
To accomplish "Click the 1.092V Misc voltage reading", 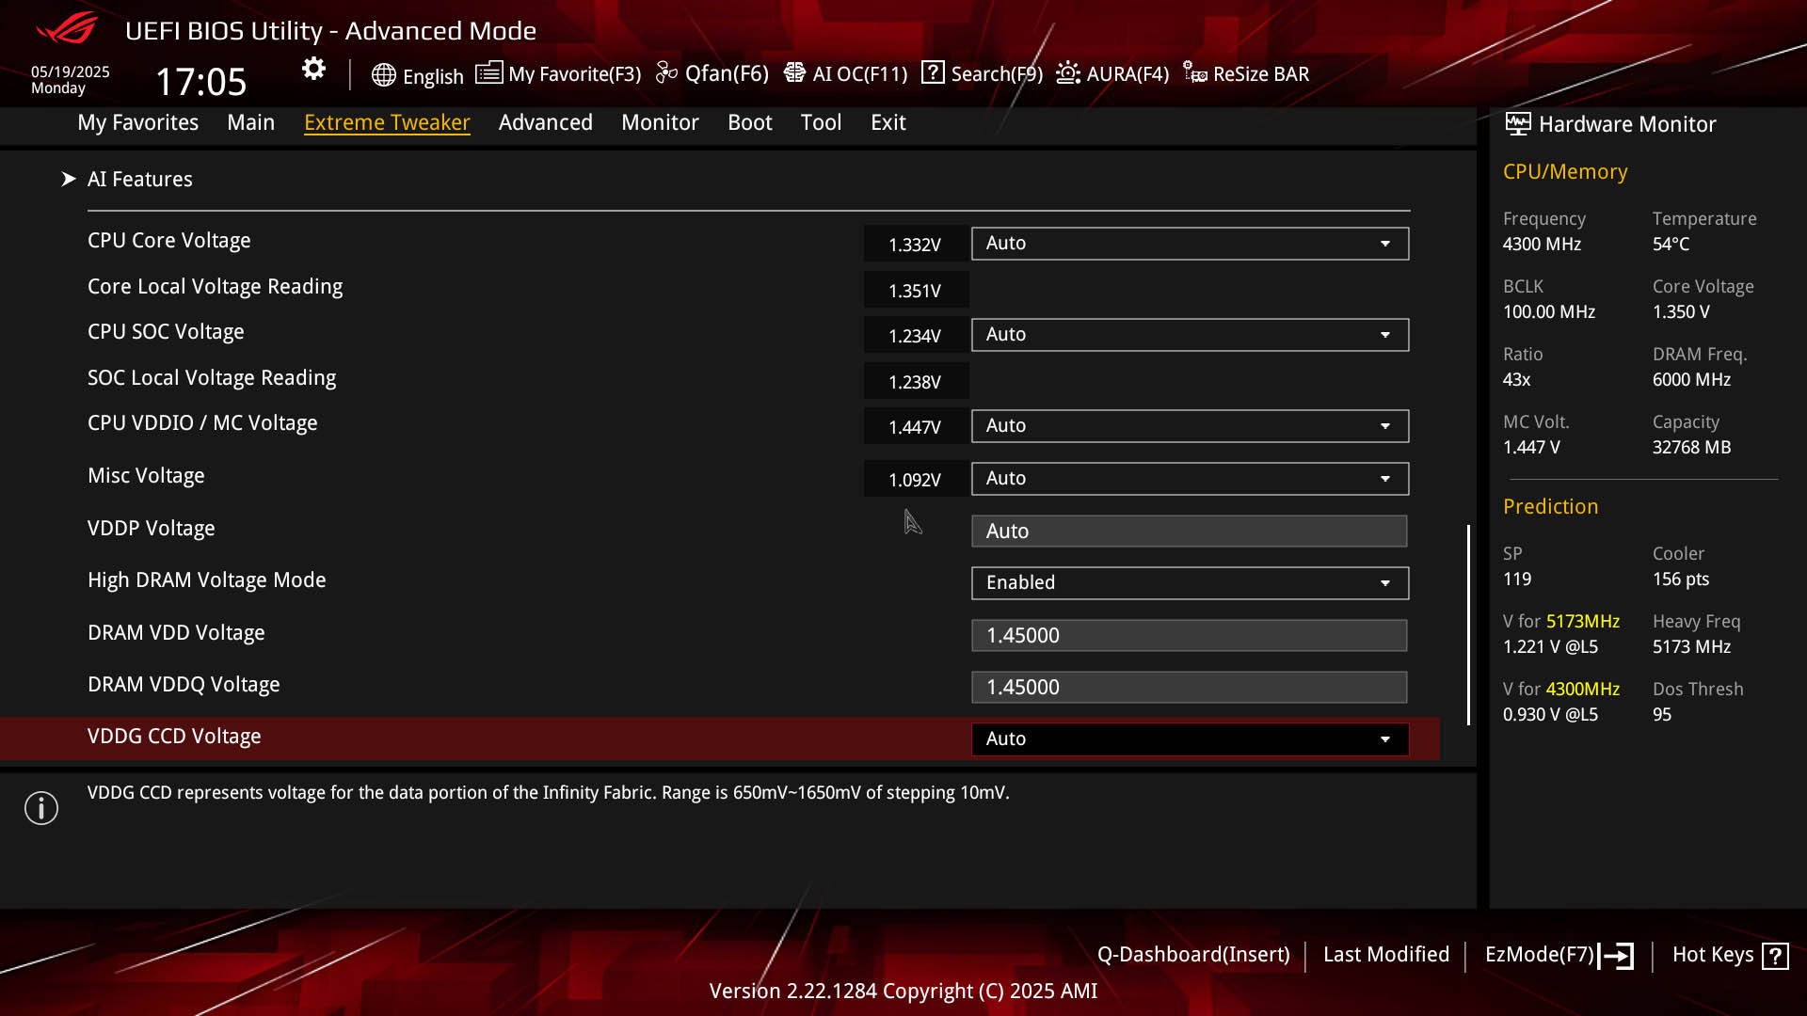I will [x=916, y=480].
